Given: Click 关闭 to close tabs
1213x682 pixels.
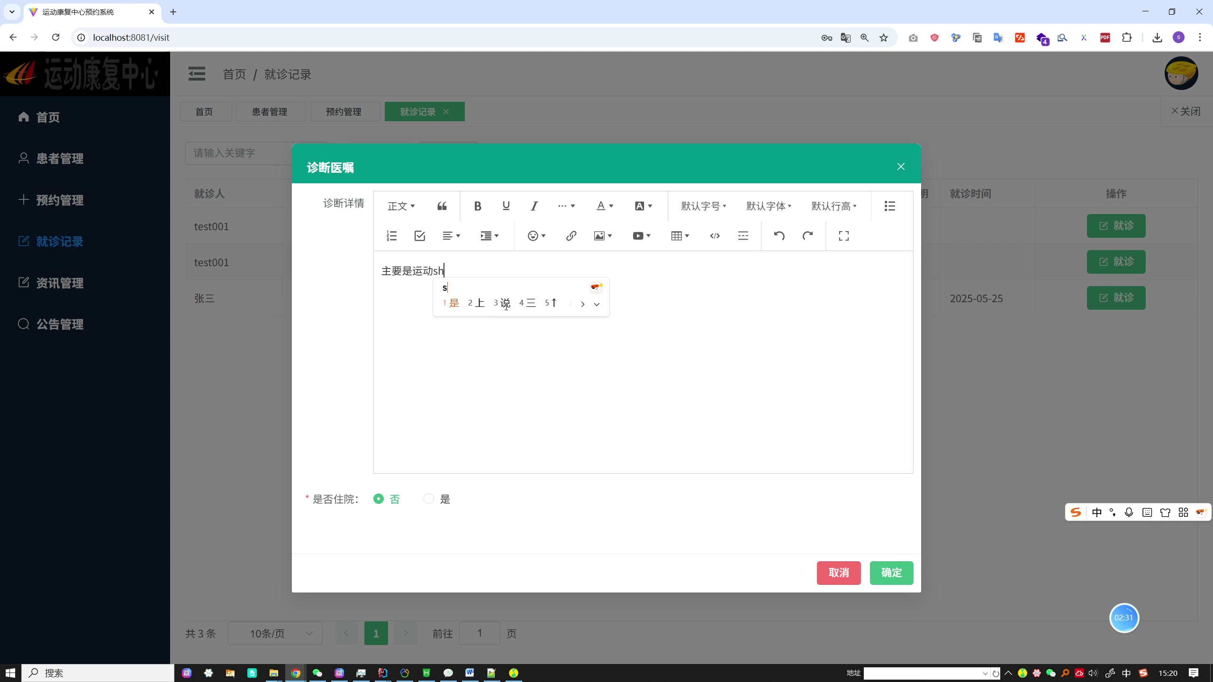Looking at the screenshot, I should pyautogui.click(x=1186, y=111).
